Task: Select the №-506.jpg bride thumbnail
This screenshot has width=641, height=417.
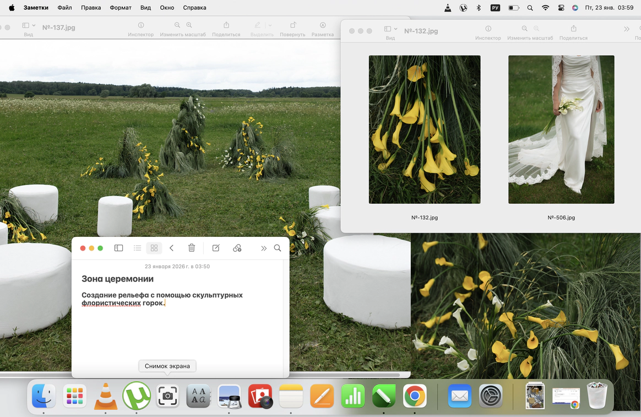Action: tap(561, 129)
